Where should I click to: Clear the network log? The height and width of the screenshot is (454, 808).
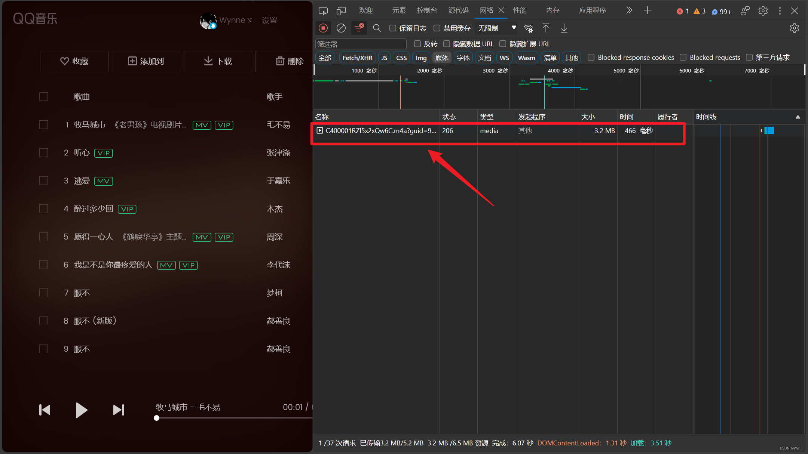pyautogui.click(x=341, y=28)
